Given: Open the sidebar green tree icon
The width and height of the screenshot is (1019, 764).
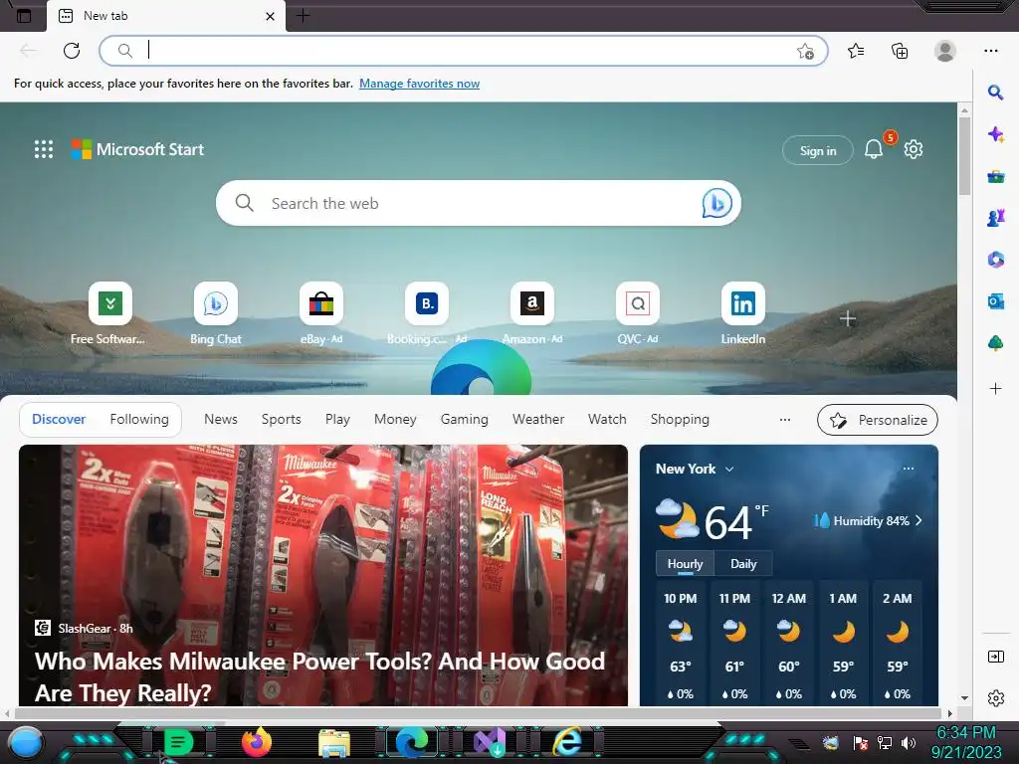Looking at the screenshot, I should (995, 342).
